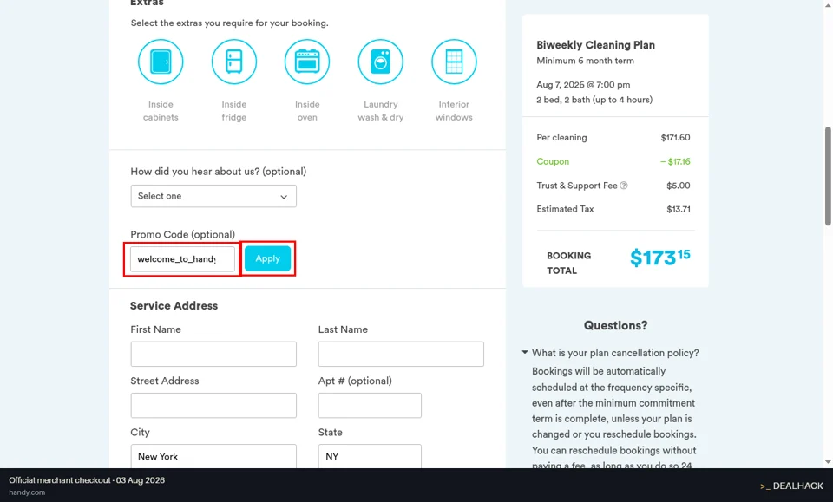The height and width of the screenshot is (502, 833).
Task: Click the First Name field
Action: click(x=213, y=354)
